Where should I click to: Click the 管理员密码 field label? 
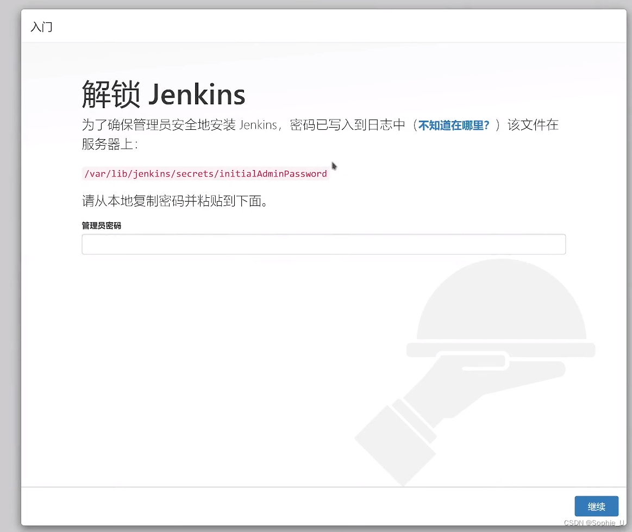(x=102, y=226)
